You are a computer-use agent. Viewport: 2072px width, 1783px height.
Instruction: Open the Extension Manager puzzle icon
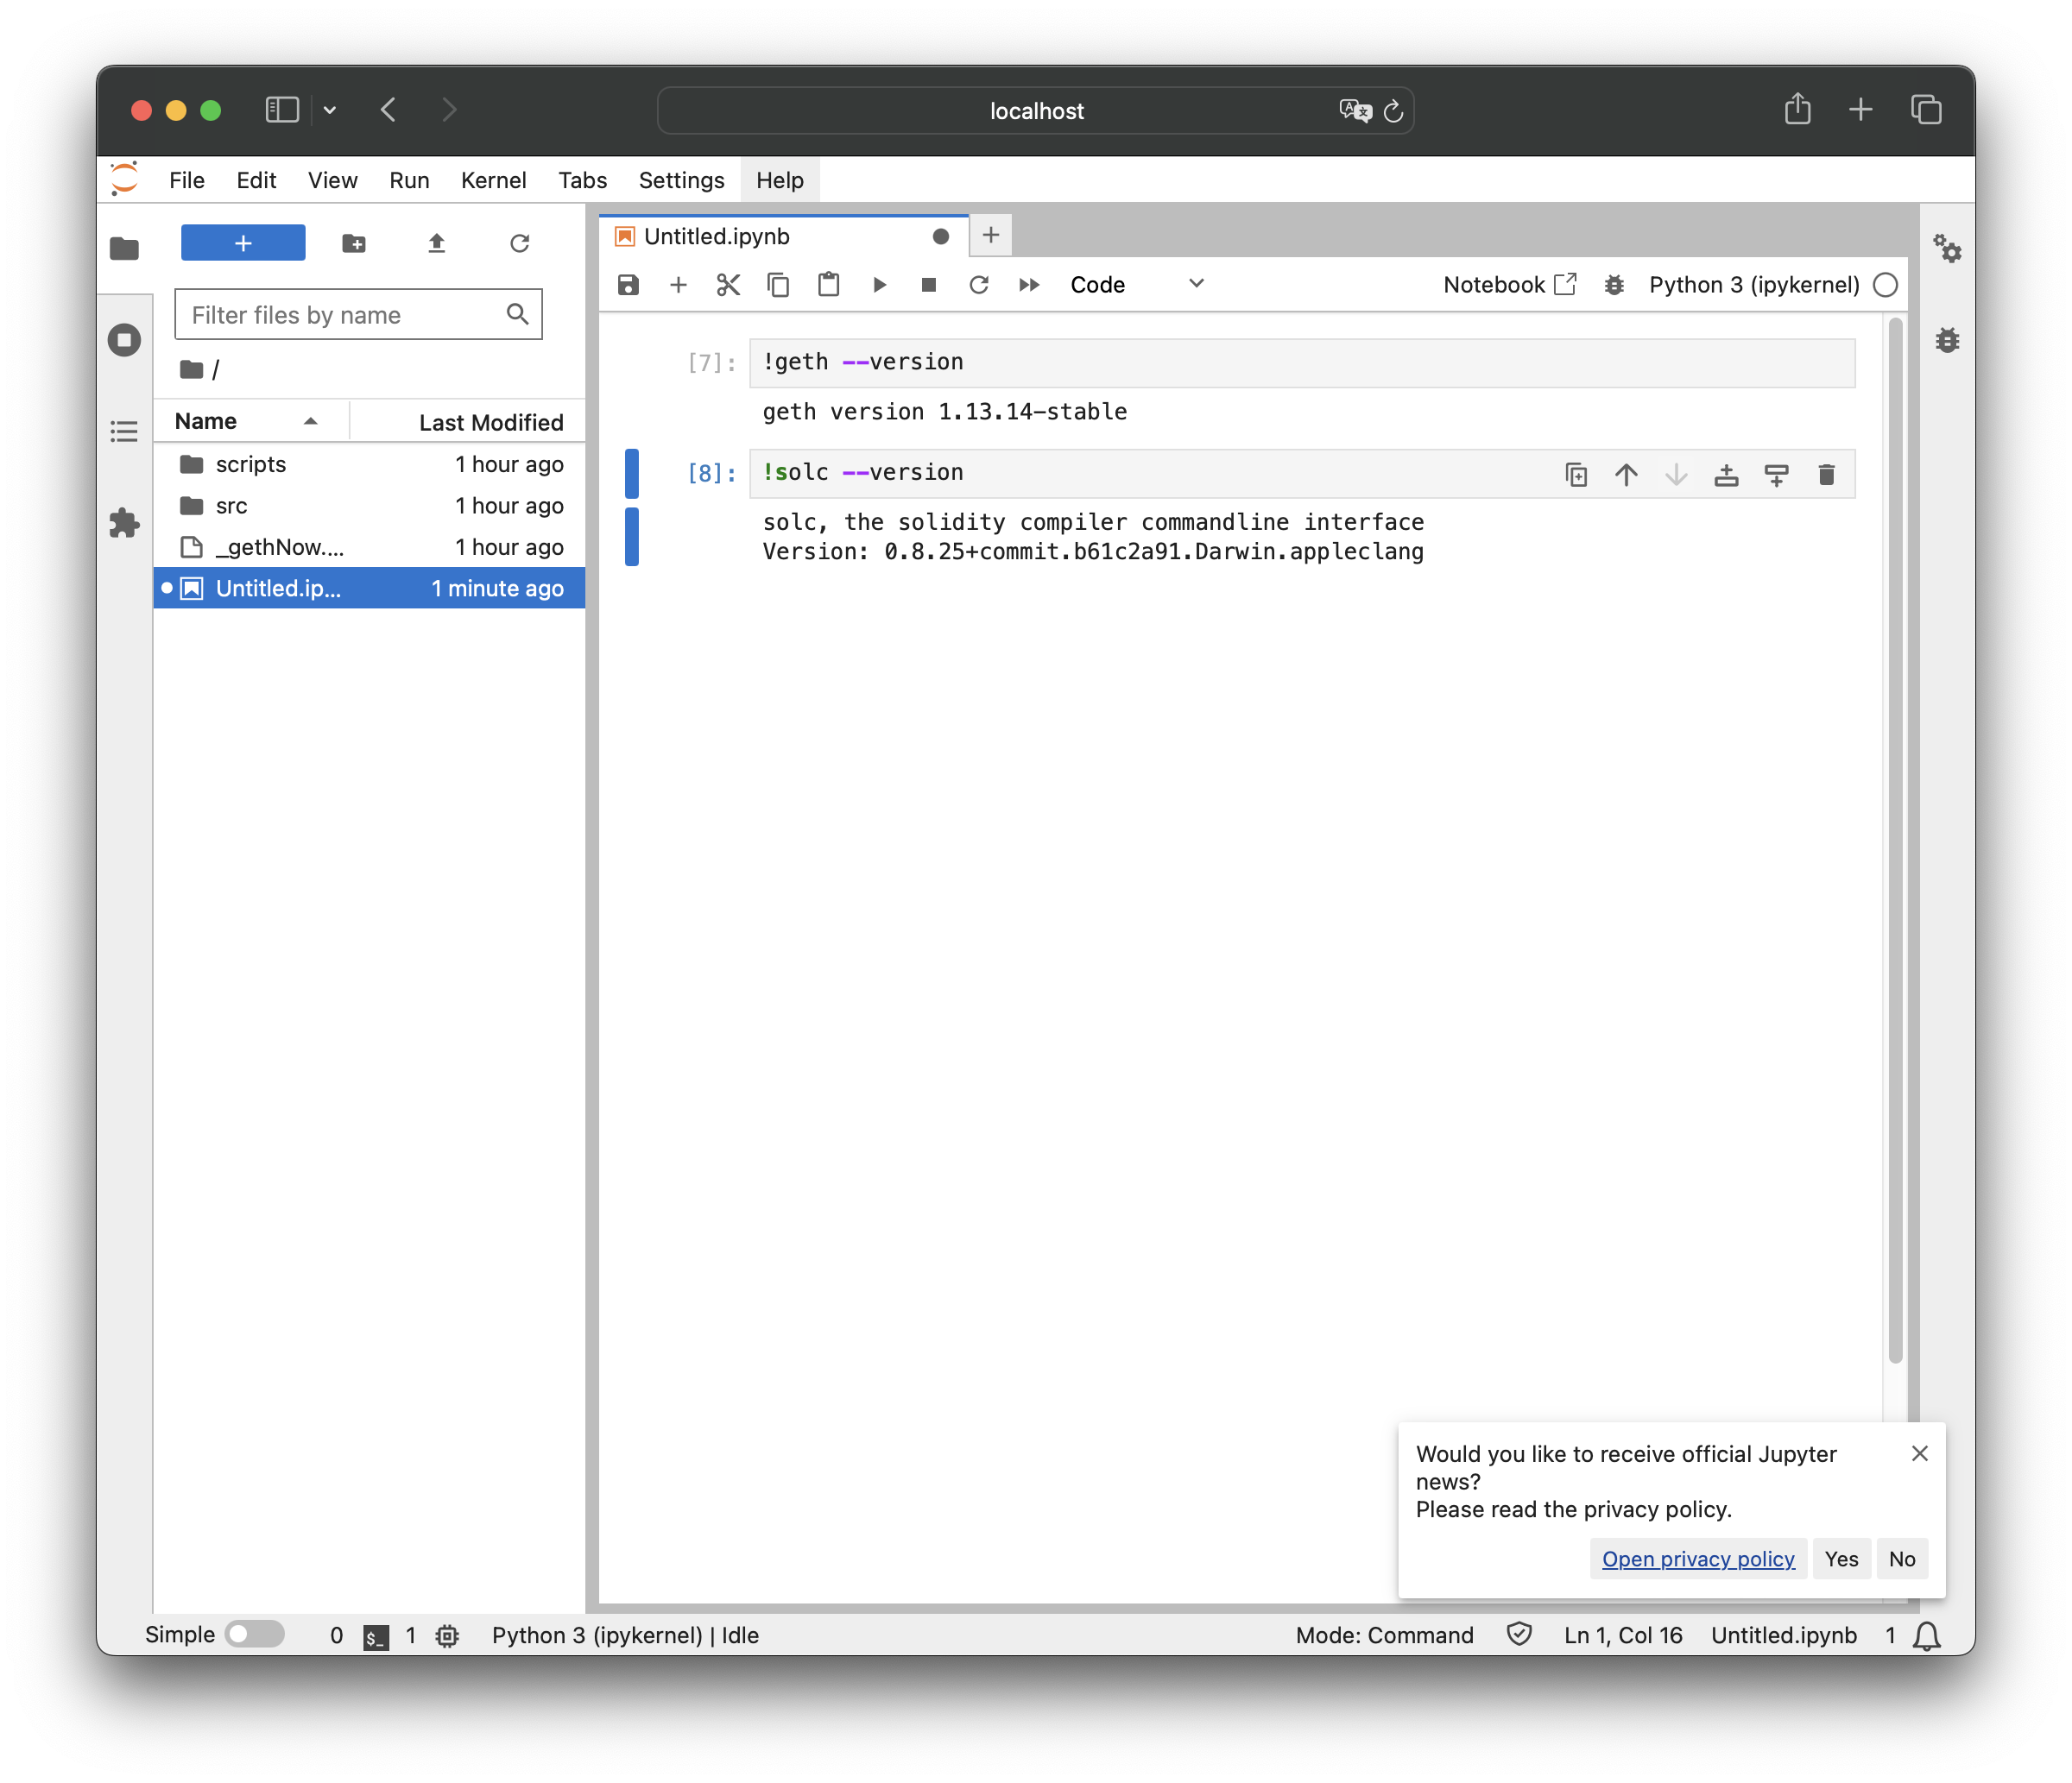tap(124, 523)
